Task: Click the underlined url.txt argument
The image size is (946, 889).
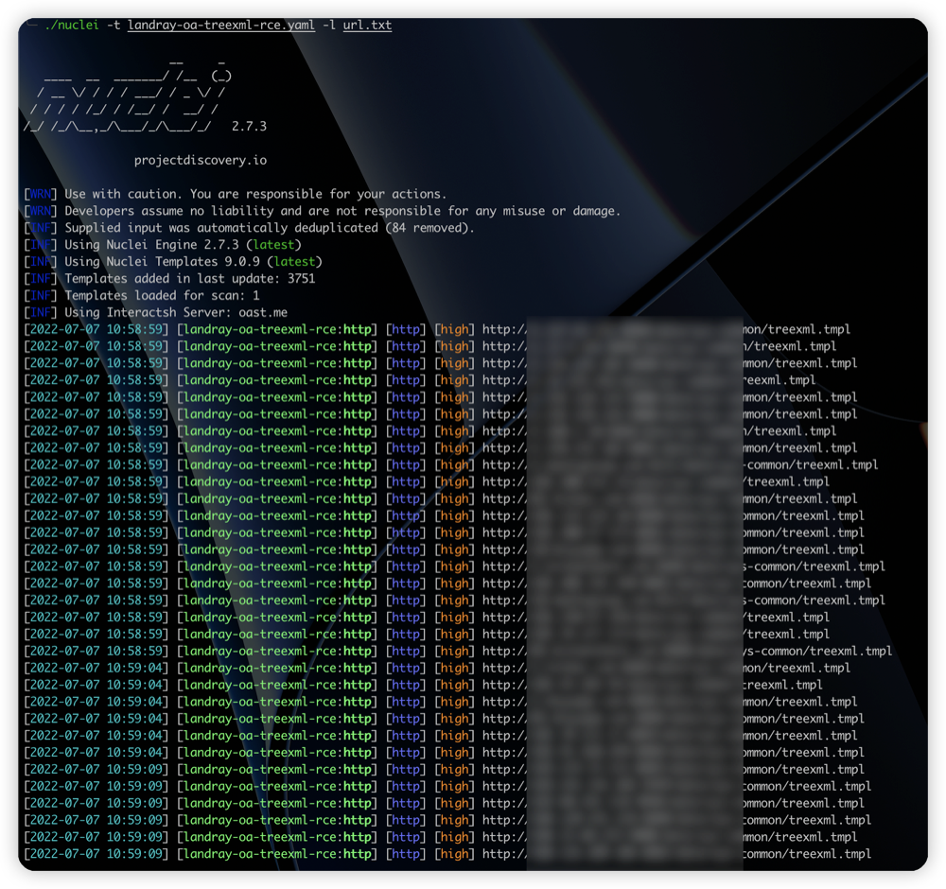Action: tap(367, 25)
